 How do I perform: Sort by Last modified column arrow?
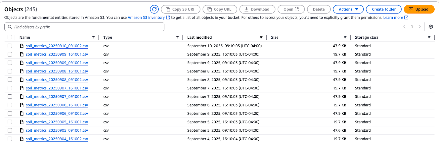click(x=261, y=37)
